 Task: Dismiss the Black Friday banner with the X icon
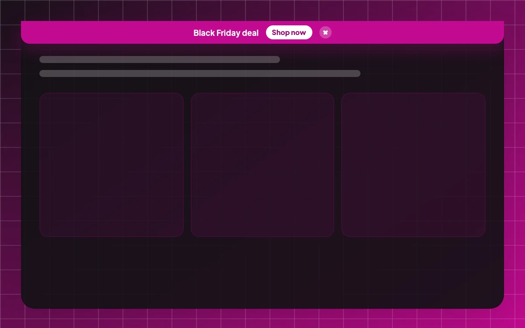click(325, 32)
